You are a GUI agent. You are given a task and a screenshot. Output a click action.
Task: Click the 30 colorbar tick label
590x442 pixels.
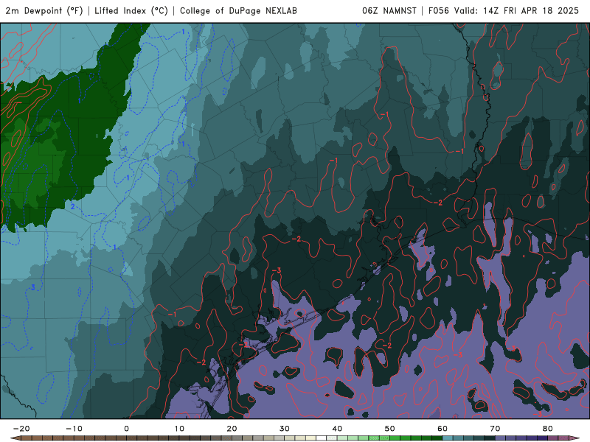[285, 429]
